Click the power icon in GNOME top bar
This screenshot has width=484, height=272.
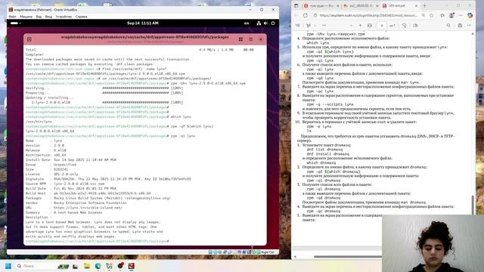(273, 23)
